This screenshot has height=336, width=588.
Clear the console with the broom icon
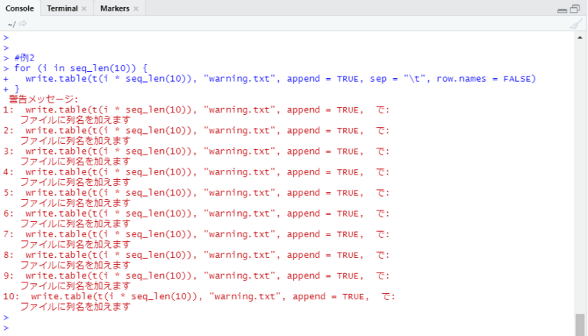(576, 24)
